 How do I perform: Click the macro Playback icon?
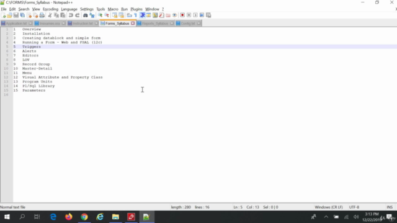tap(195, 15)
